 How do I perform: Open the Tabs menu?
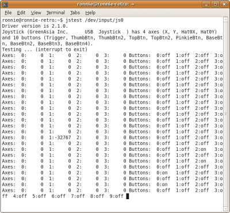coord(75,13)
